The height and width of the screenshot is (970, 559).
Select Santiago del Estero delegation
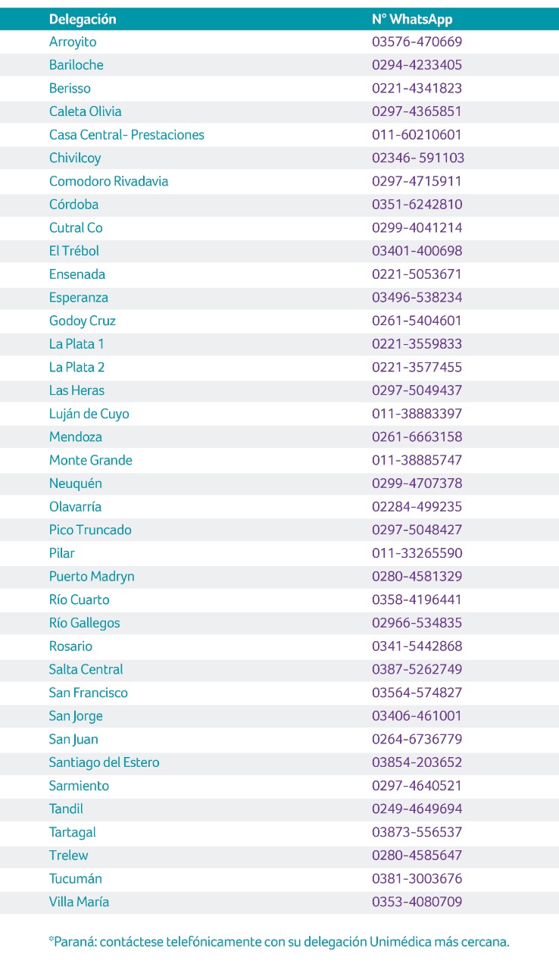[x=105, y=762]
